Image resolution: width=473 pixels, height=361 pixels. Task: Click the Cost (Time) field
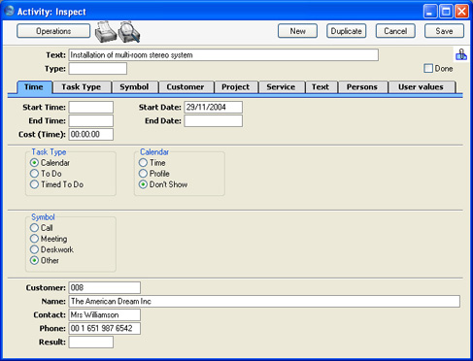click(x=91, y=134)
